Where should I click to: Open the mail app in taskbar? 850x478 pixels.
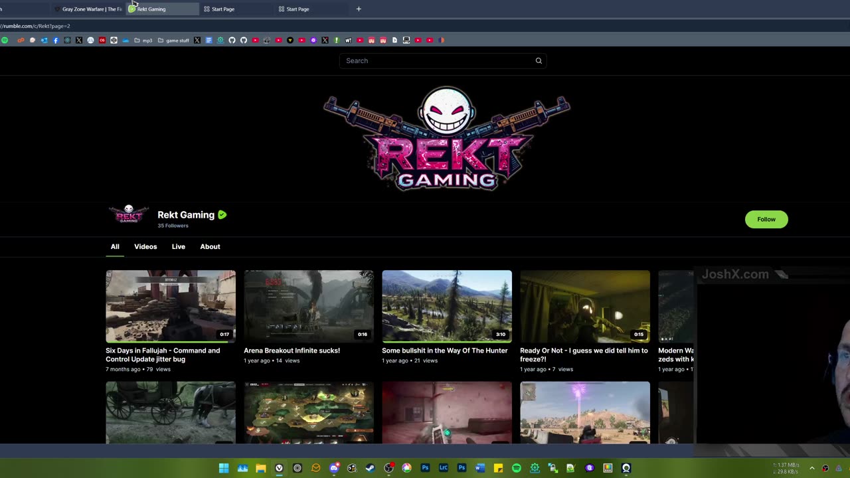pyautogui.click(x=315, y=468)
